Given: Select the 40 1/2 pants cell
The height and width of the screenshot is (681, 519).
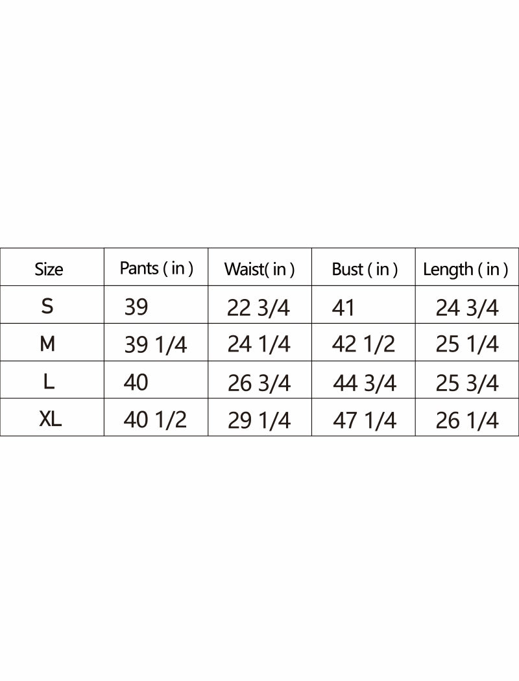Looking at the screenshot, I should (x=155, y=420).
